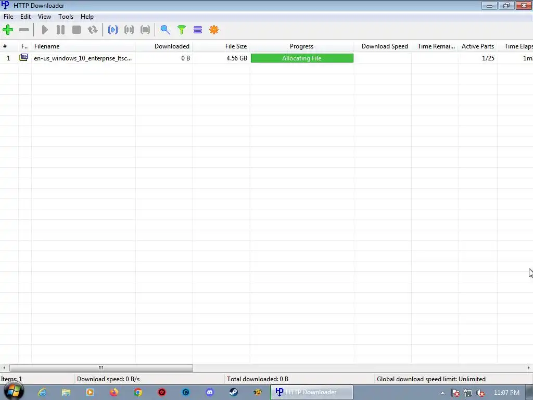
Task: Sort by the Downloaded column header
Action: pyautogui.click(x=164, y=46)
